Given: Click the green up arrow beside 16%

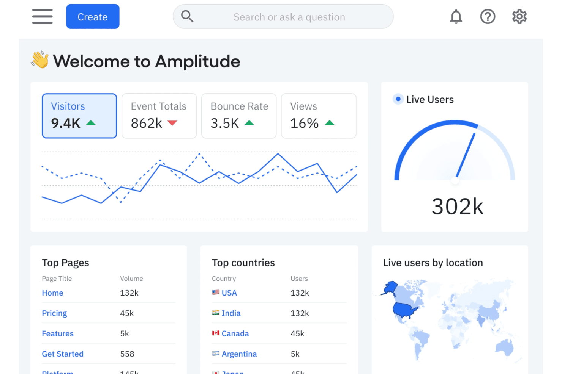Looking at the screenshot, I should tap(330, 123).
